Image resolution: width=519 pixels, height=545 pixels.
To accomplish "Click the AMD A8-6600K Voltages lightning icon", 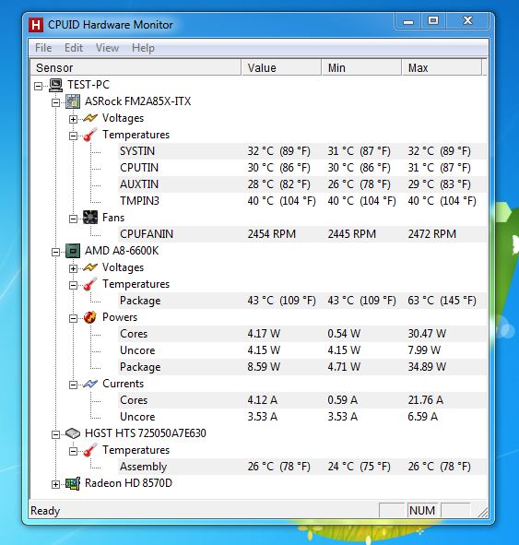I will [90, 267].
